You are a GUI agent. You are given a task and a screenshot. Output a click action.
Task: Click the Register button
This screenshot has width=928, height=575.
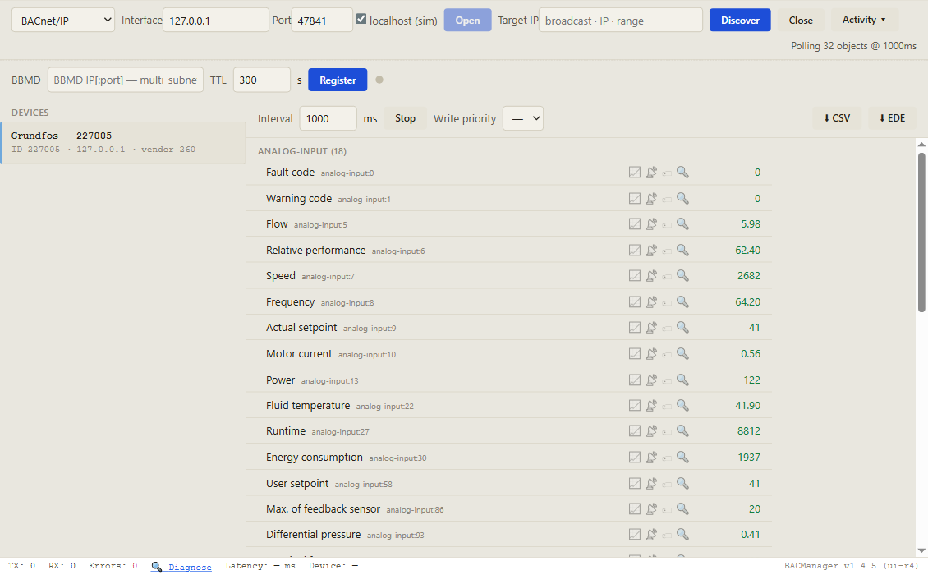point(338,80)
